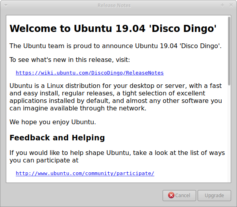This screenshot has height=207, width=237.
Task: Maximize the Release Notes window
Action: point(222,5)
